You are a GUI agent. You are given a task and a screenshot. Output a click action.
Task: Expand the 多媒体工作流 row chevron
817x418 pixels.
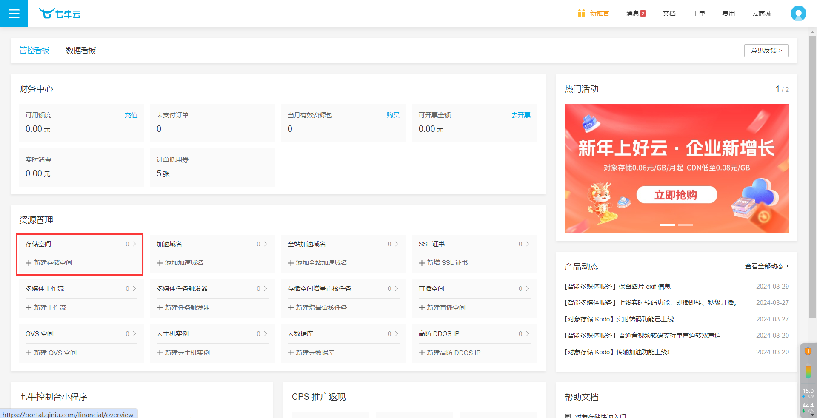click(x=134, y=288)
